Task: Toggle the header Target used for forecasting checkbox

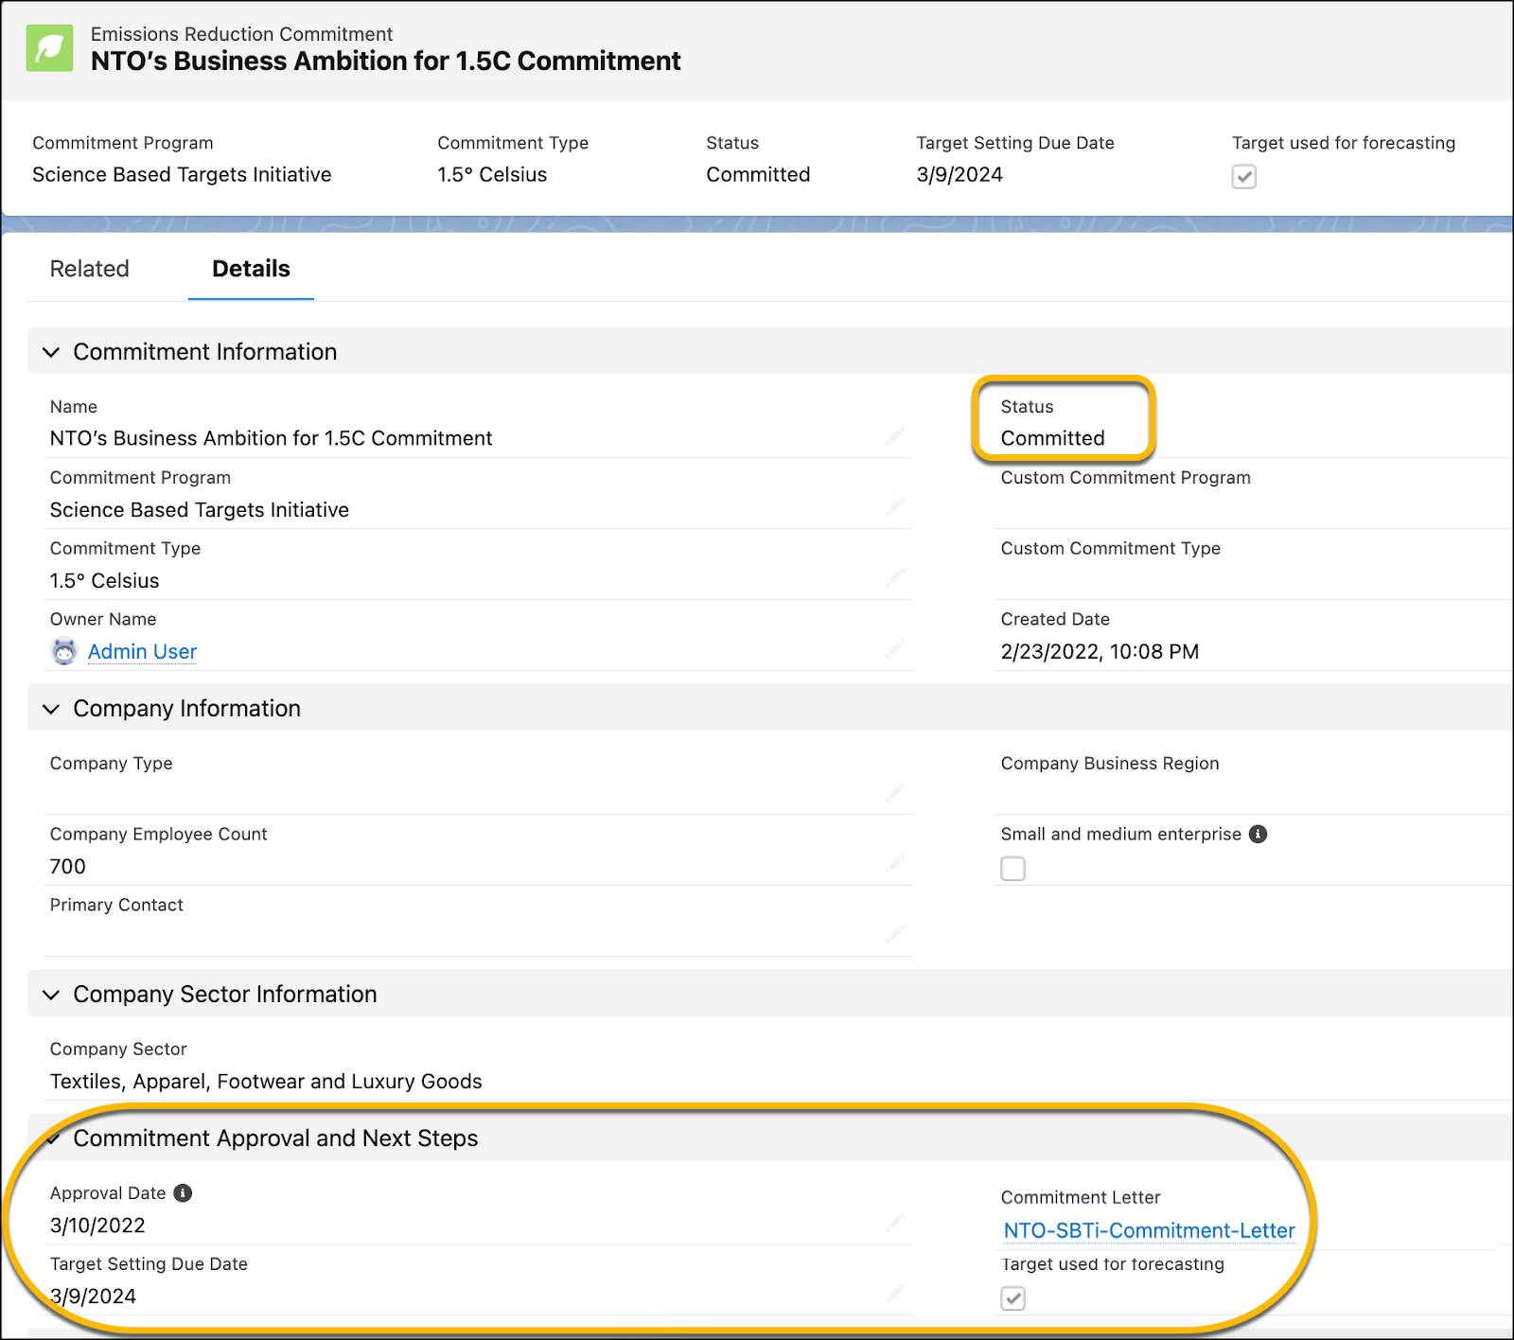Action: (x=1244, y=177)
